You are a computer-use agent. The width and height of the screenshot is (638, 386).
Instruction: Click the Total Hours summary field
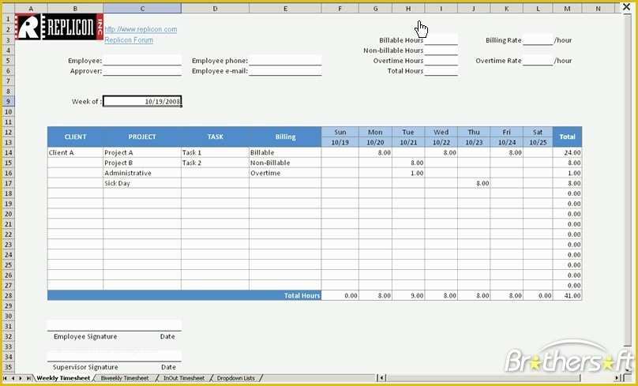tap(441, 71)
